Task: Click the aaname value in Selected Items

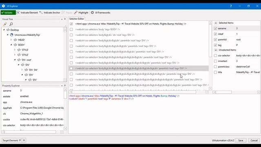Action: tap(237, 29)
